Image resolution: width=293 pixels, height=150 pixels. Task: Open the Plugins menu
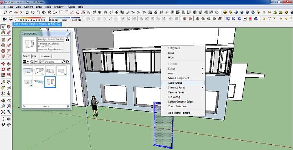(x=71, y=7)
